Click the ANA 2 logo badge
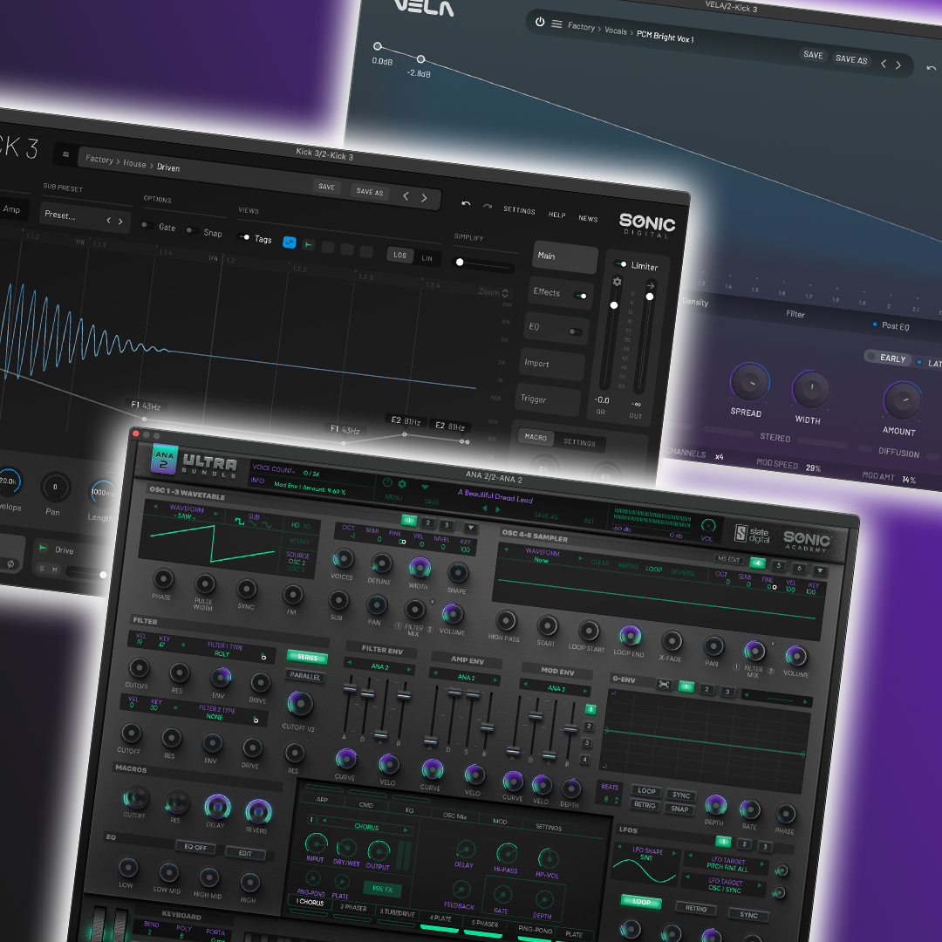 click(164, 459)
